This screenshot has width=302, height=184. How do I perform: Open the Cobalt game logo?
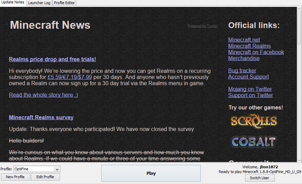click(x=254, y=142)
